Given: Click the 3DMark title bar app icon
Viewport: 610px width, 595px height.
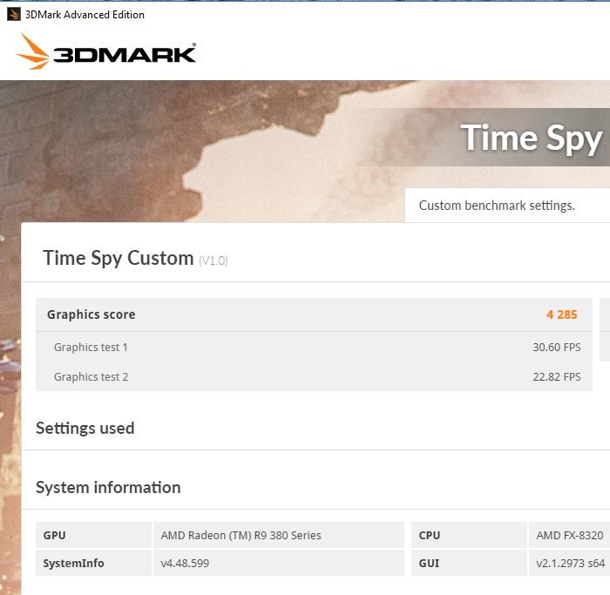Looking at the screenshot, I should (14, 15).
